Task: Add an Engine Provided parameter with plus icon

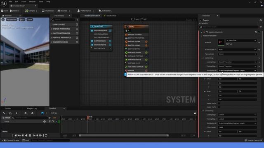Action: (77, 42)
